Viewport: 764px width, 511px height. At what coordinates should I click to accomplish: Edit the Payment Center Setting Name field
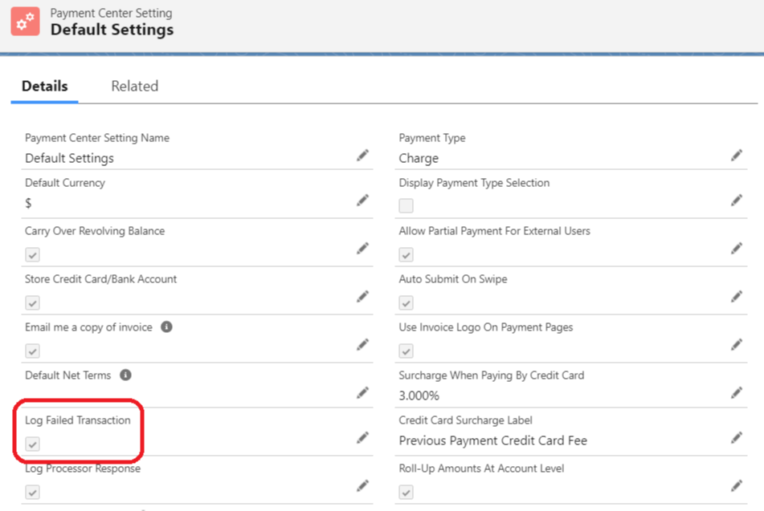click(x=363, y=156)
